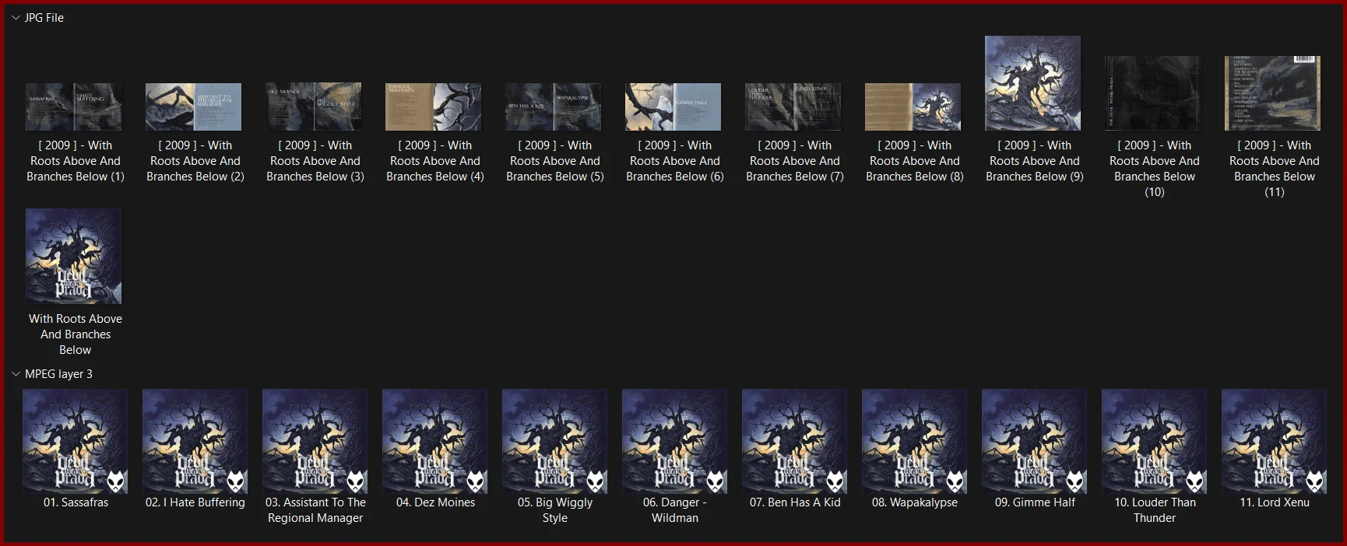This screenshot has height=546, width=1347.
Task: Collapse the JPG File group chevron
Action: (x=16, y=18)
